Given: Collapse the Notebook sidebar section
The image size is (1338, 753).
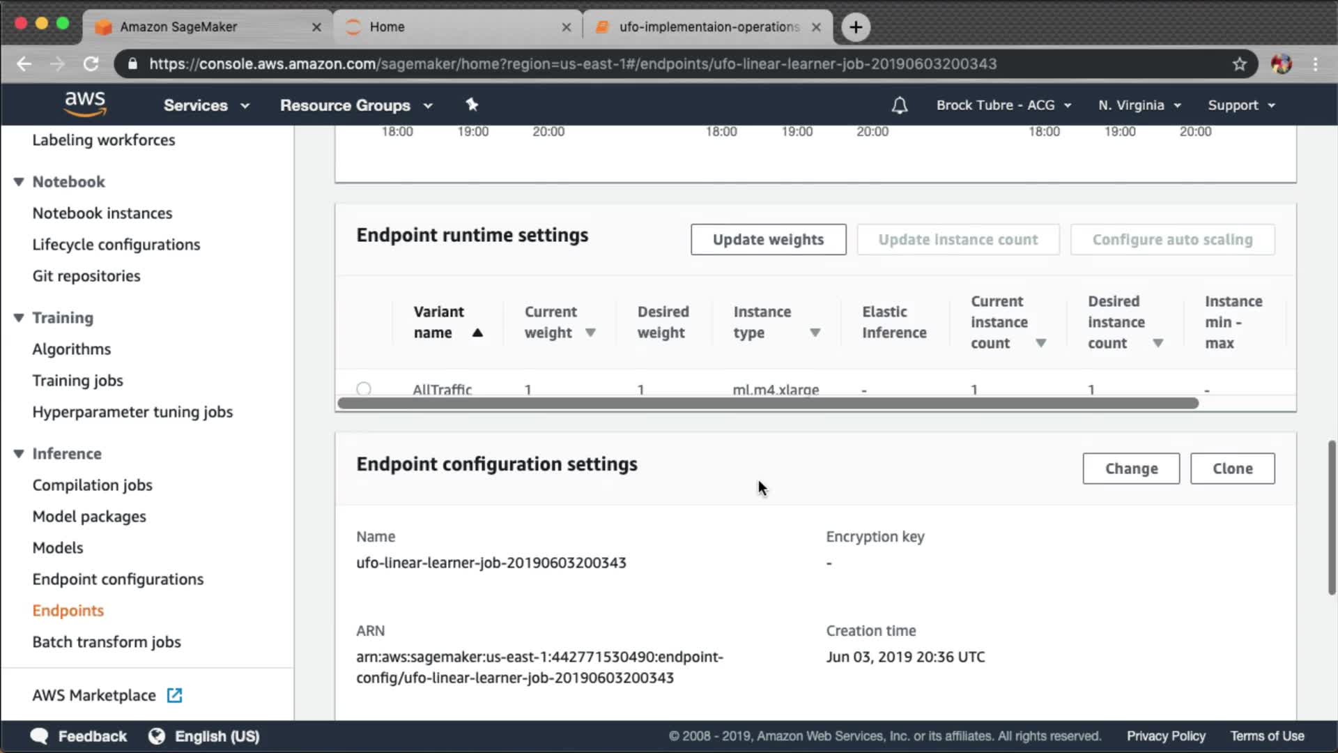Looking at the screenshot, I should pos(19,182).
